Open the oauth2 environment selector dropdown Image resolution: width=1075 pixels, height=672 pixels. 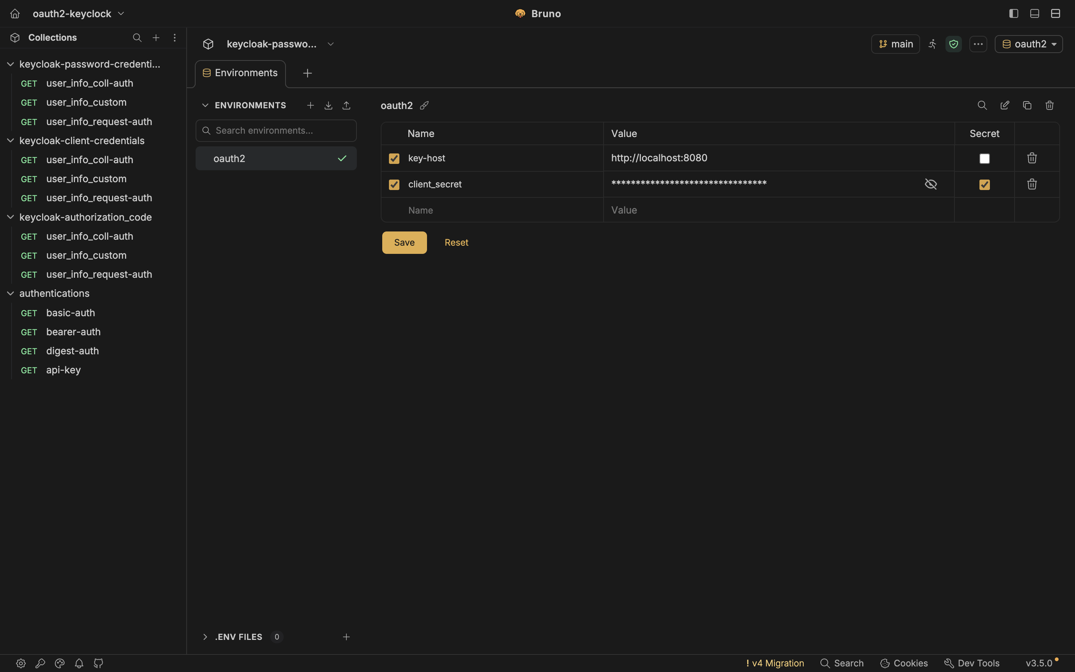1029,44
